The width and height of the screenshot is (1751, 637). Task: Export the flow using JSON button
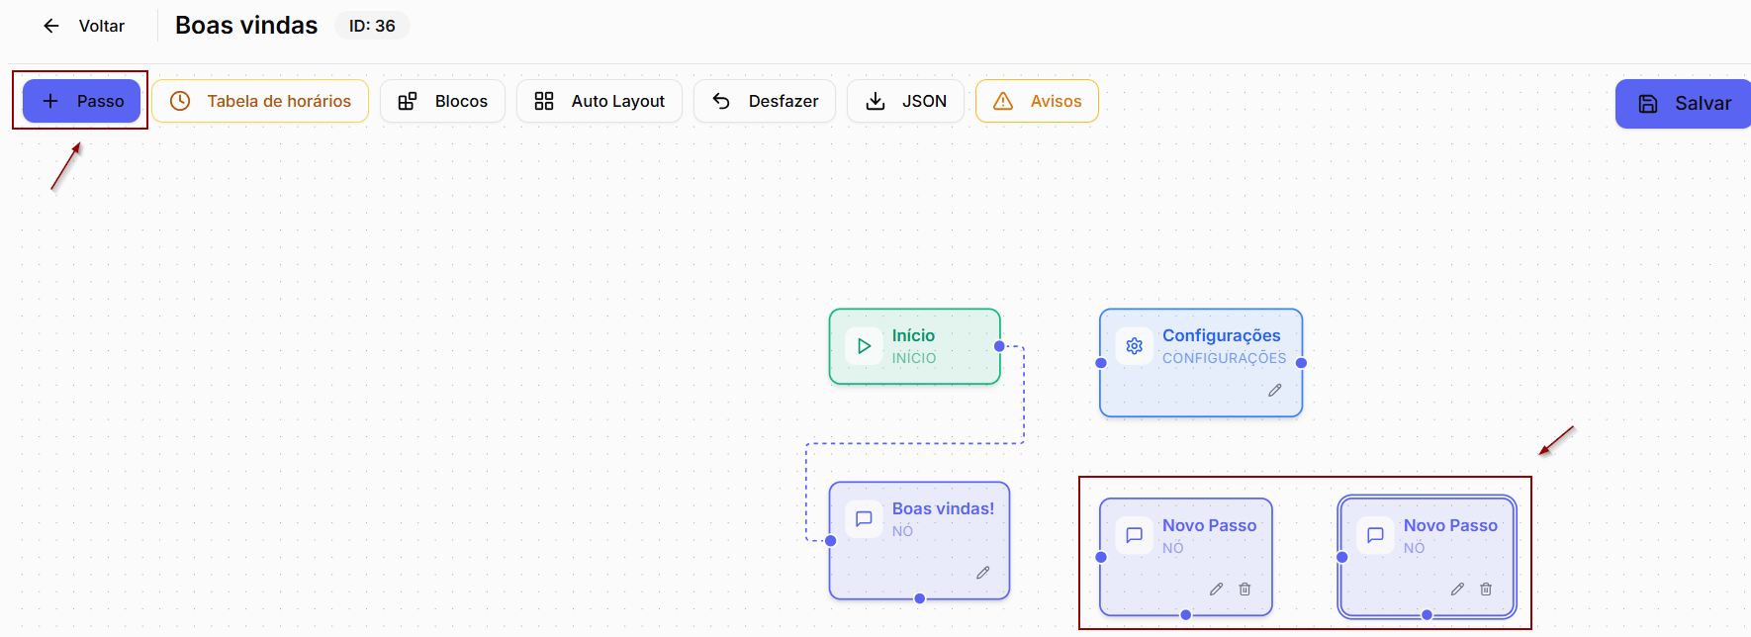click(x=905, y=101)
